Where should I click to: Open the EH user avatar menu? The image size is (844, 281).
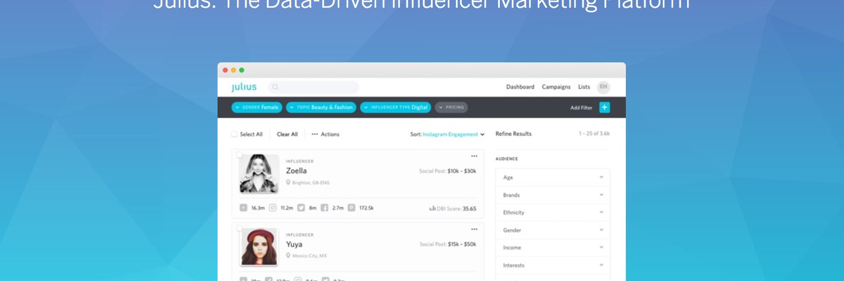(603, 87)
